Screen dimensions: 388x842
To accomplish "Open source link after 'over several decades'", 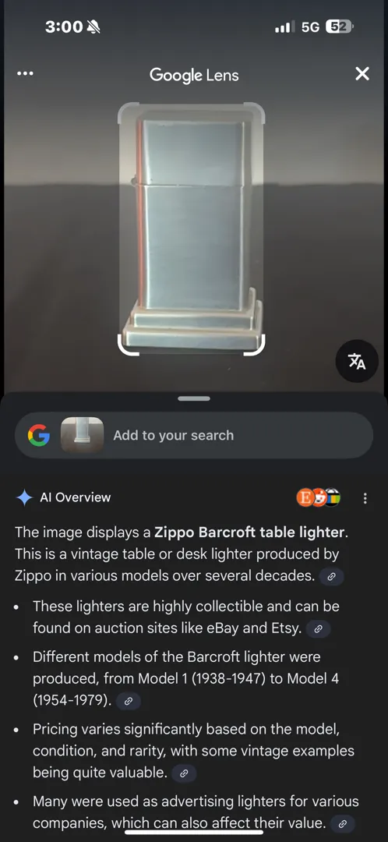I will coord(331,577).
